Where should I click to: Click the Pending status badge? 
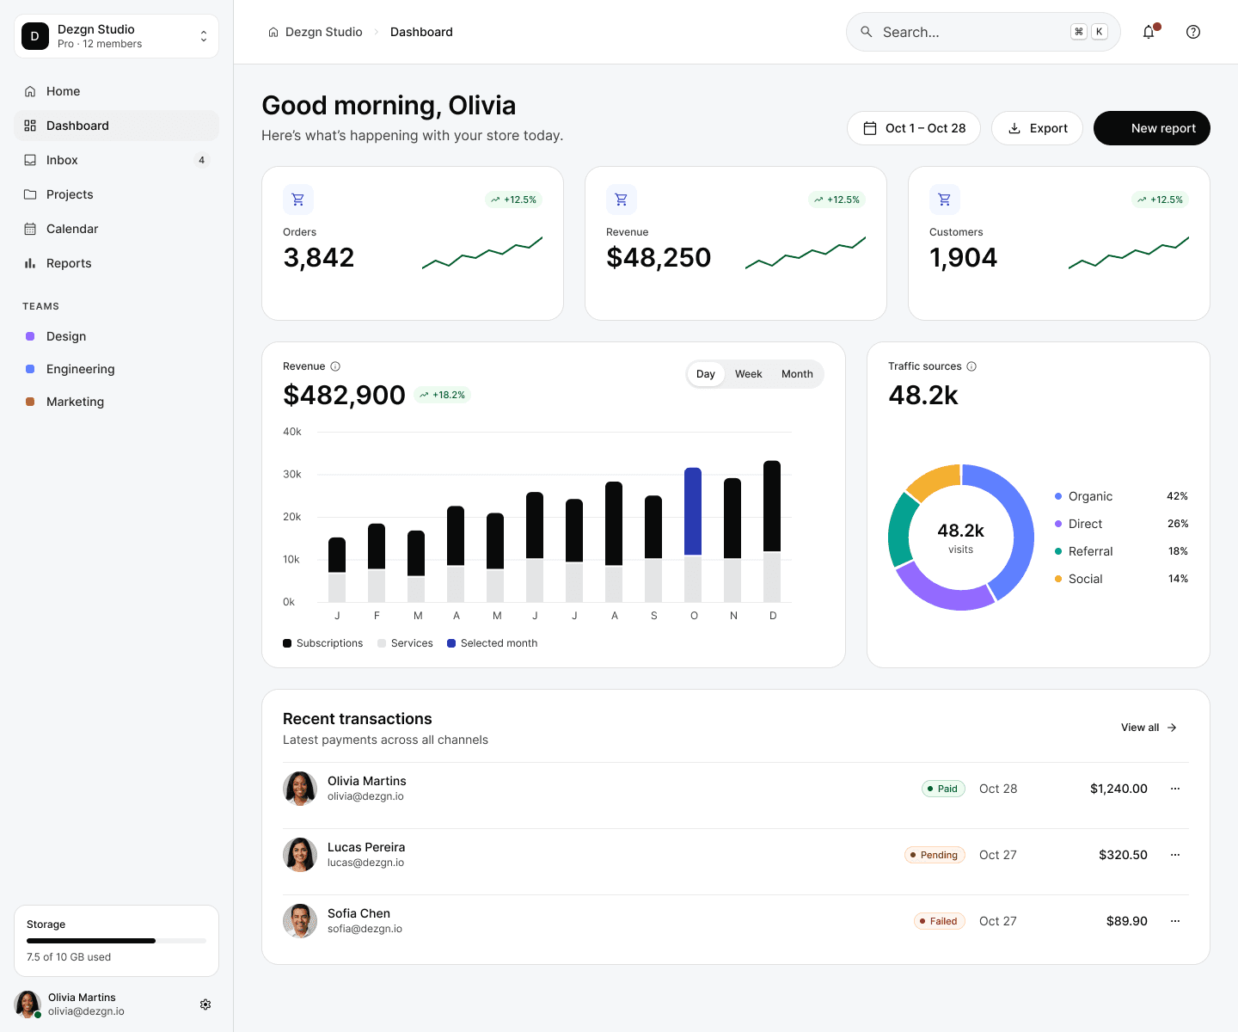click(935, 855)
